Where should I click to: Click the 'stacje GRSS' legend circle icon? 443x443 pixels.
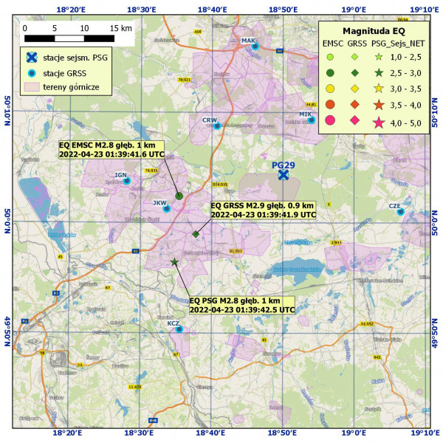32,73
